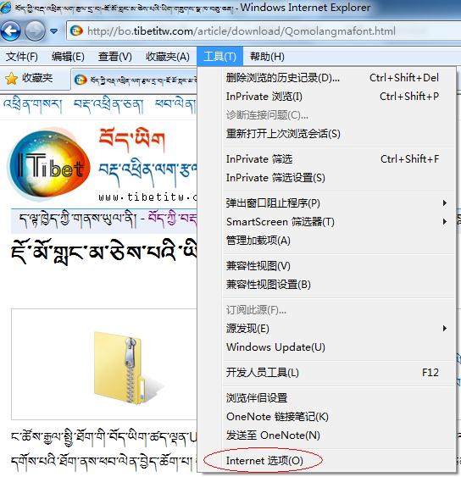Expand the 弹出窗口阻止程序 submenu arrow
Image resolution: width=461 pixels, height=477 pixels.
[445, 202]
